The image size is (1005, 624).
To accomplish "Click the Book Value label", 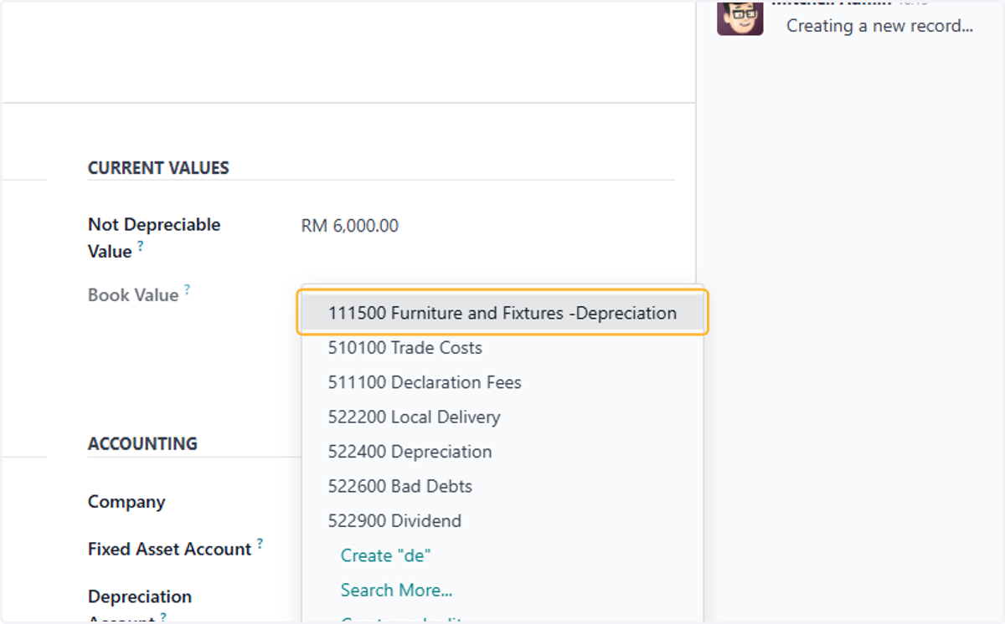I will (133, 295).
